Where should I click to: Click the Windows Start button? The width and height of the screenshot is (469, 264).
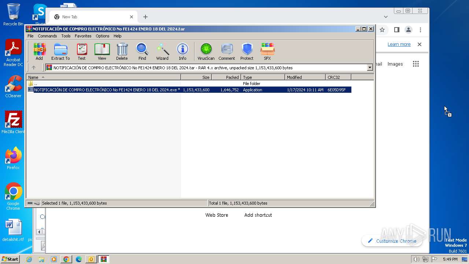10,259
